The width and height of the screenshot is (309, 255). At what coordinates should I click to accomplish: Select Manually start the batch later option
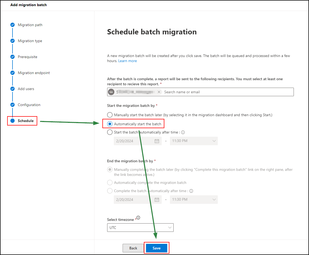110,115
